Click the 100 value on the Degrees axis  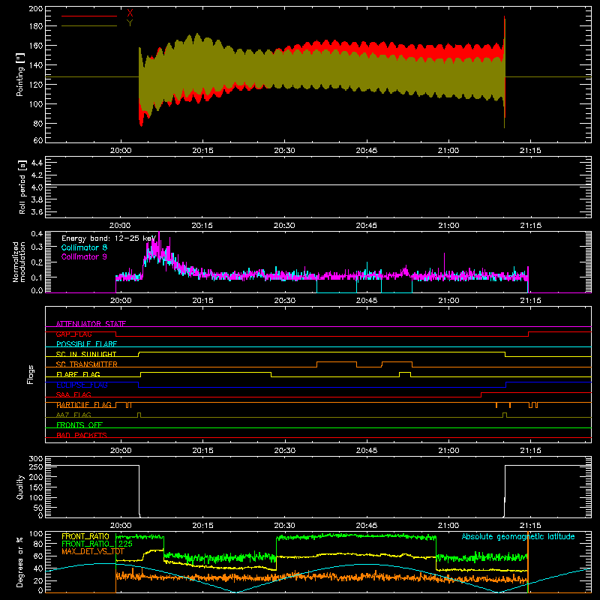[36, 534]
